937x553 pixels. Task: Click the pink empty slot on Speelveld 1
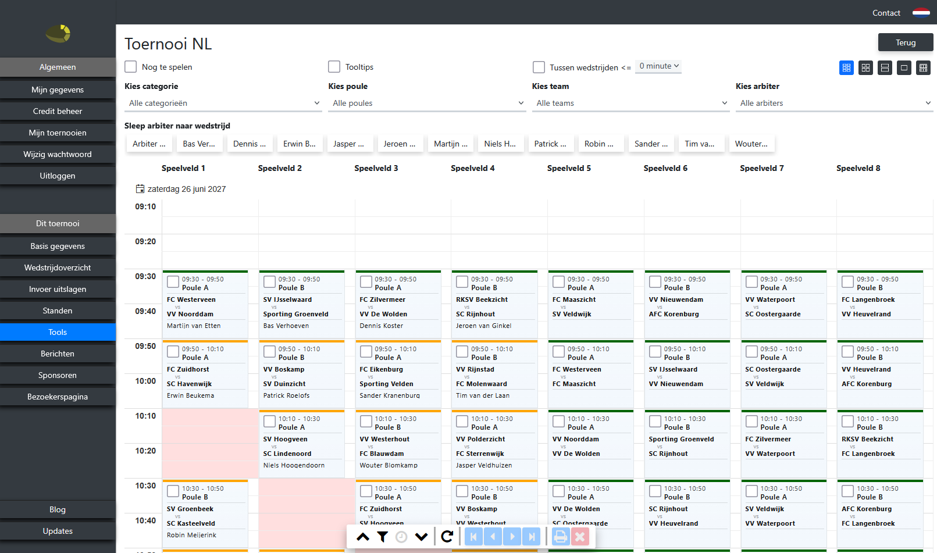210,443
